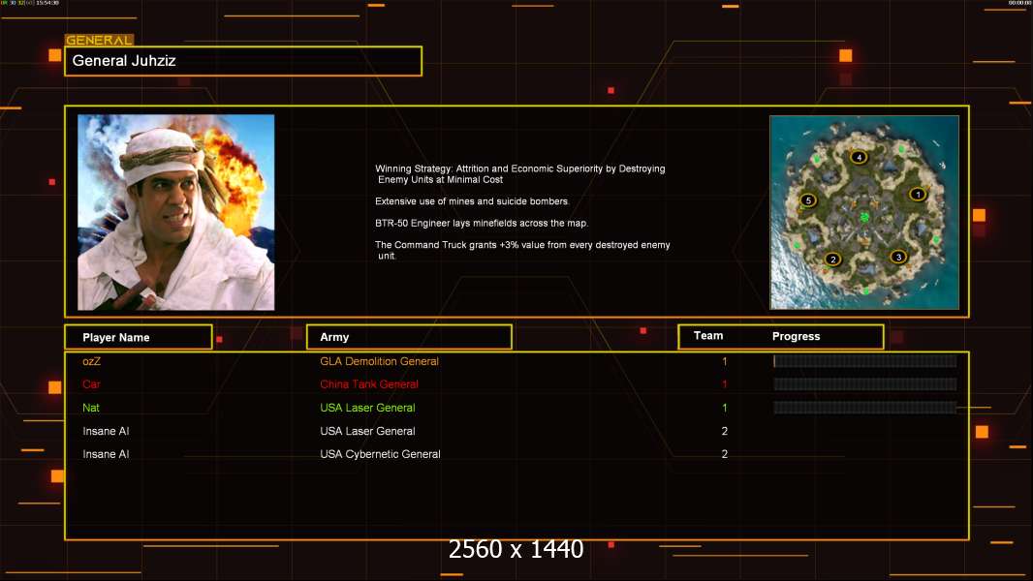
Task: Click the BTR-50 Engineer description line
Action: point(482,223)
